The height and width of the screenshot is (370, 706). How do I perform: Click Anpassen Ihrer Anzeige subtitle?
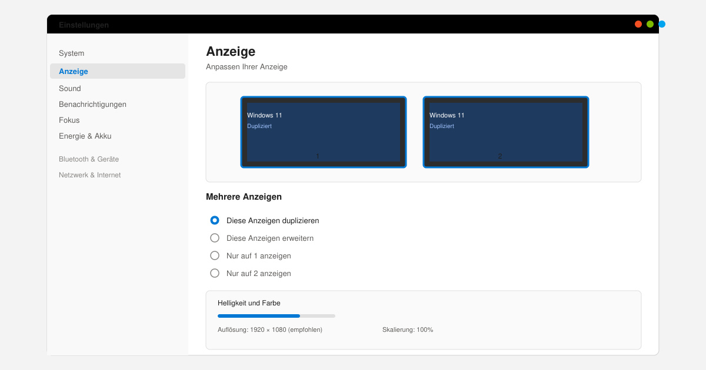247,67
